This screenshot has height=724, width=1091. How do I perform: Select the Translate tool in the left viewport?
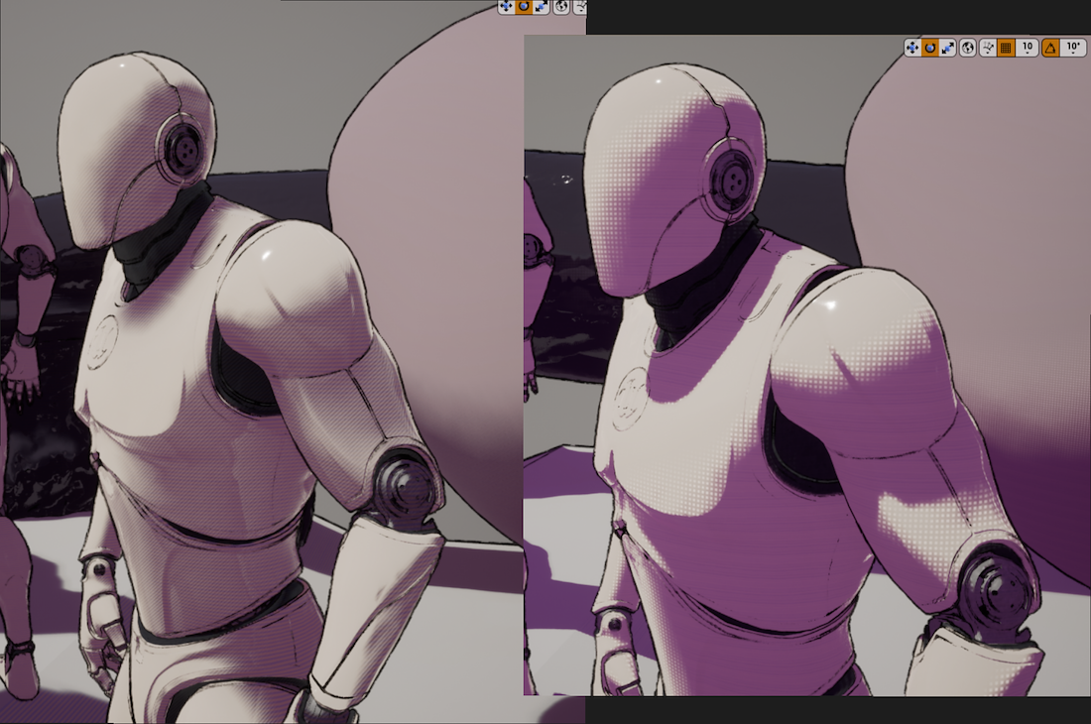point(506,7)
